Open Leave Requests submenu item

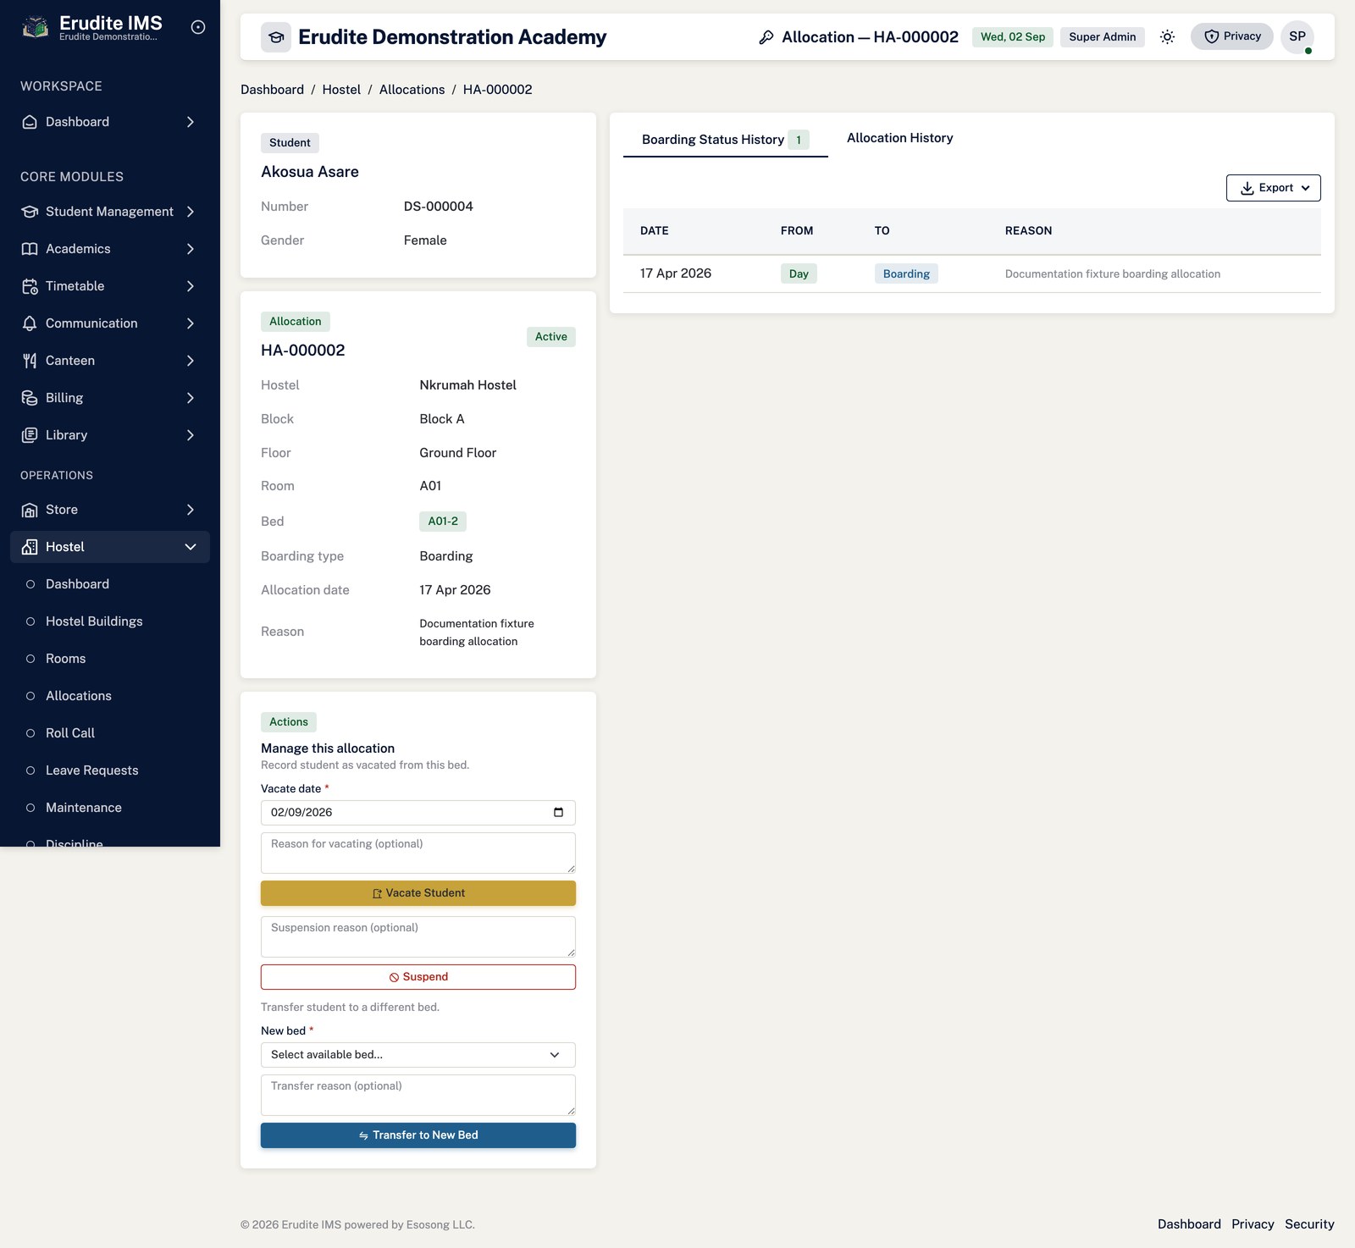tap(91, 770)
